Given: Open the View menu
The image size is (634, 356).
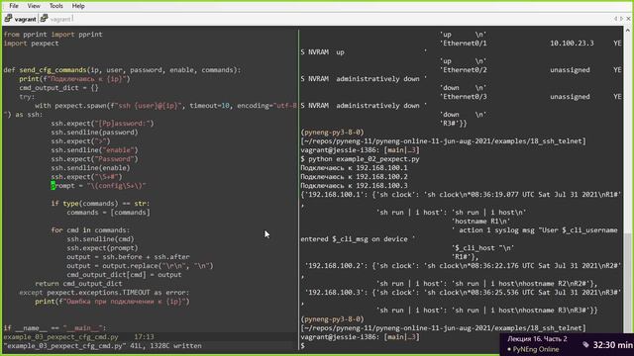Looking at the screenshot, I should point(34,6).
